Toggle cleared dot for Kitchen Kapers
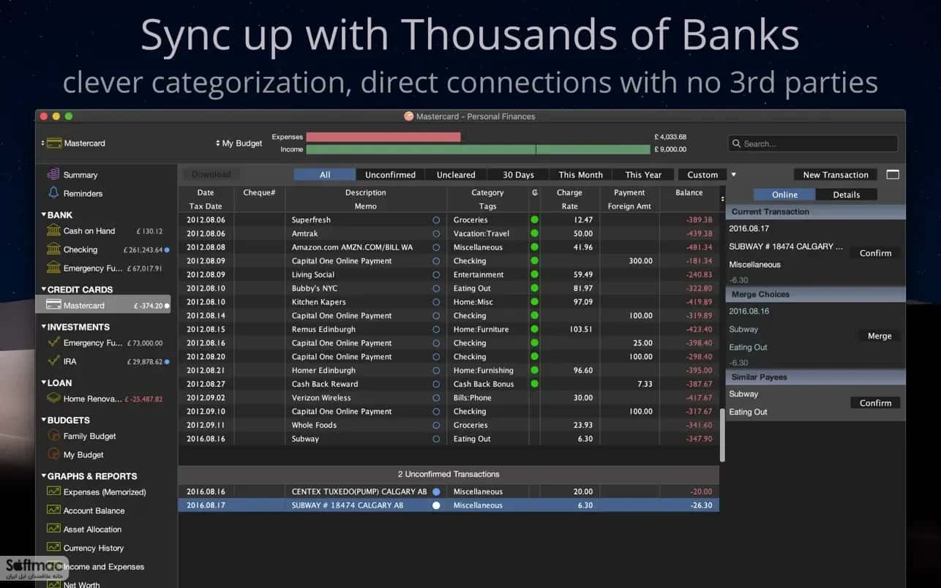 (534, 302)
